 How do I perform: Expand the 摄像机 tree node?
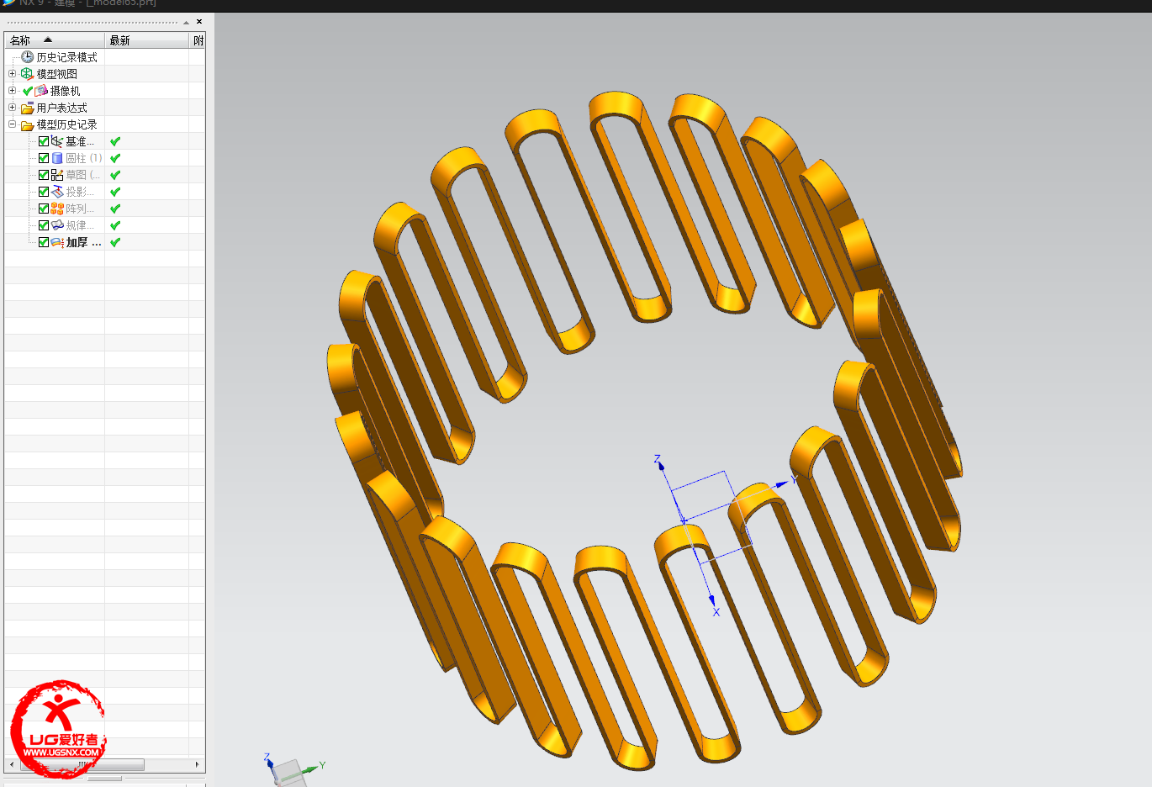[x=12, y=91]
